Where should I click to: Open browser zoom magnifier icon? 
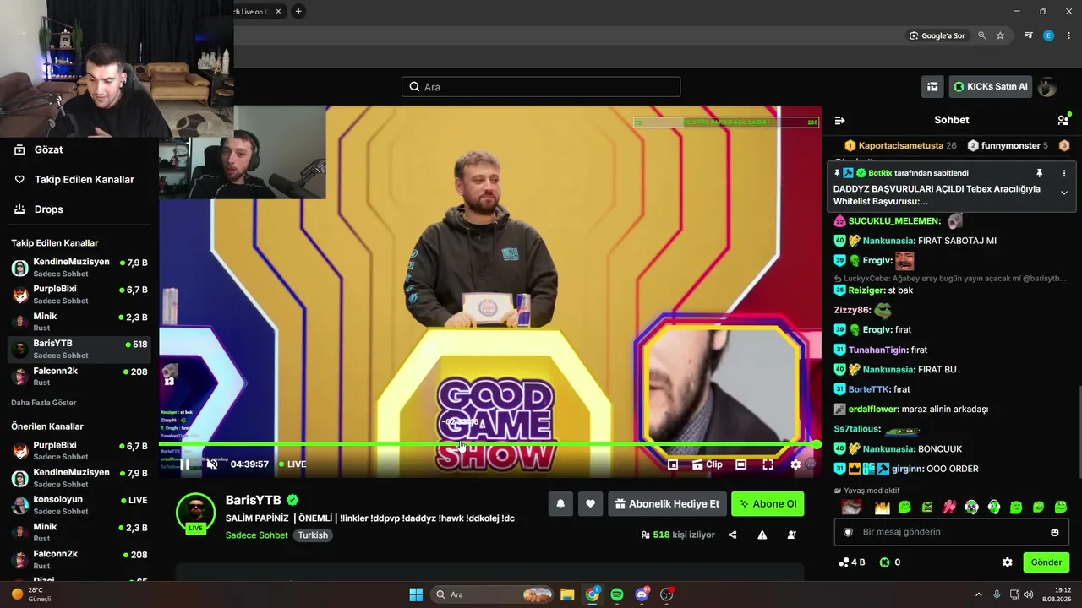tap(981, 35)
